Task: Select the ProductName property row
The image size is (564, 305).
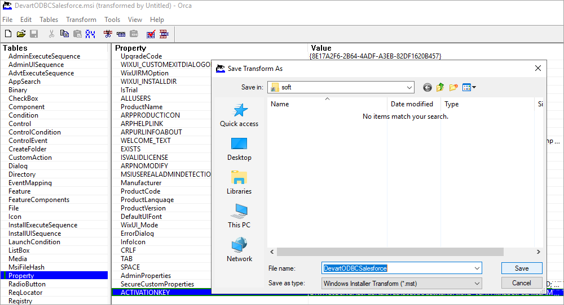Action: pos(142,107)
